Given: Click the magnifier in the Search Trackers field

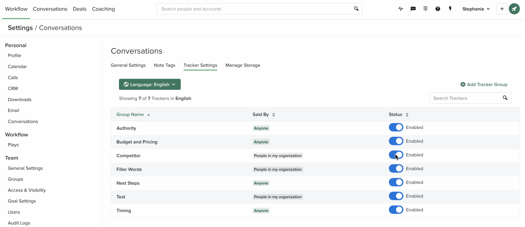Looking at the screenshot, I should pos(505,98).
